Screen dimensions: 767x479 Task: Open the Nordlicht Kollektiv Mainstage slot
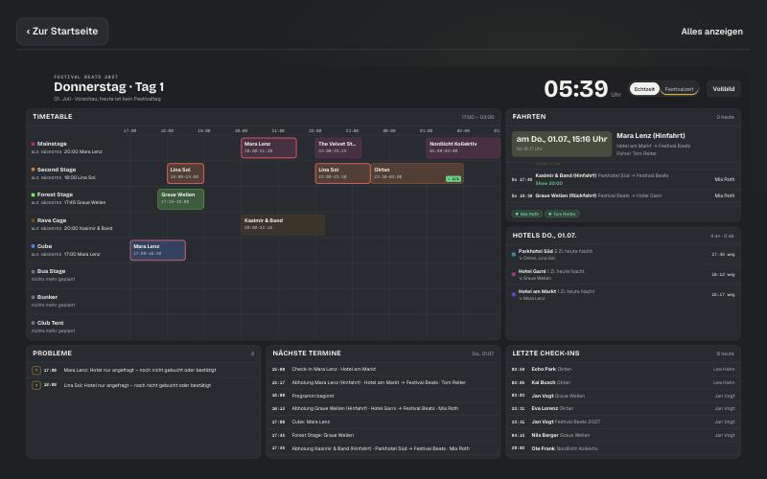click(463, 148)
